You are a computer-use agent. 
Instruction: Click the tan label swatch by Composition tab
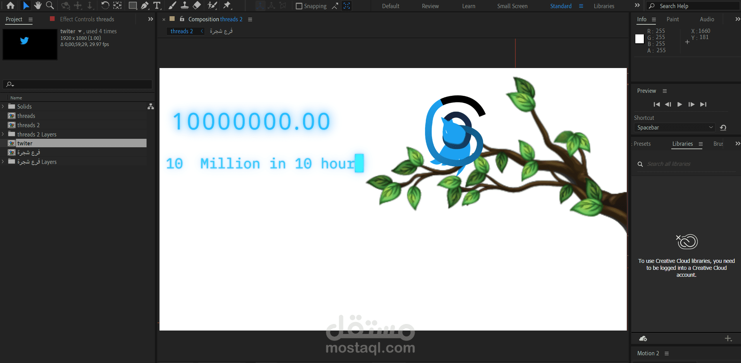click(172, 19)
